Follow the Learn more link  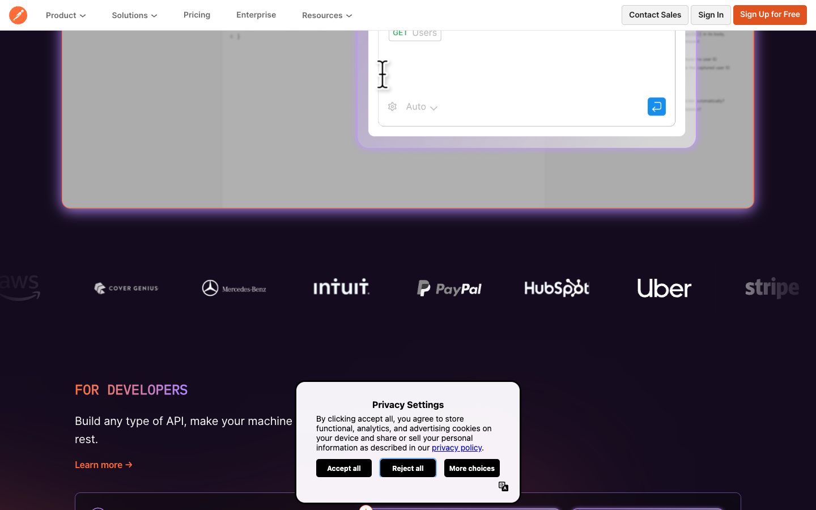104,465
